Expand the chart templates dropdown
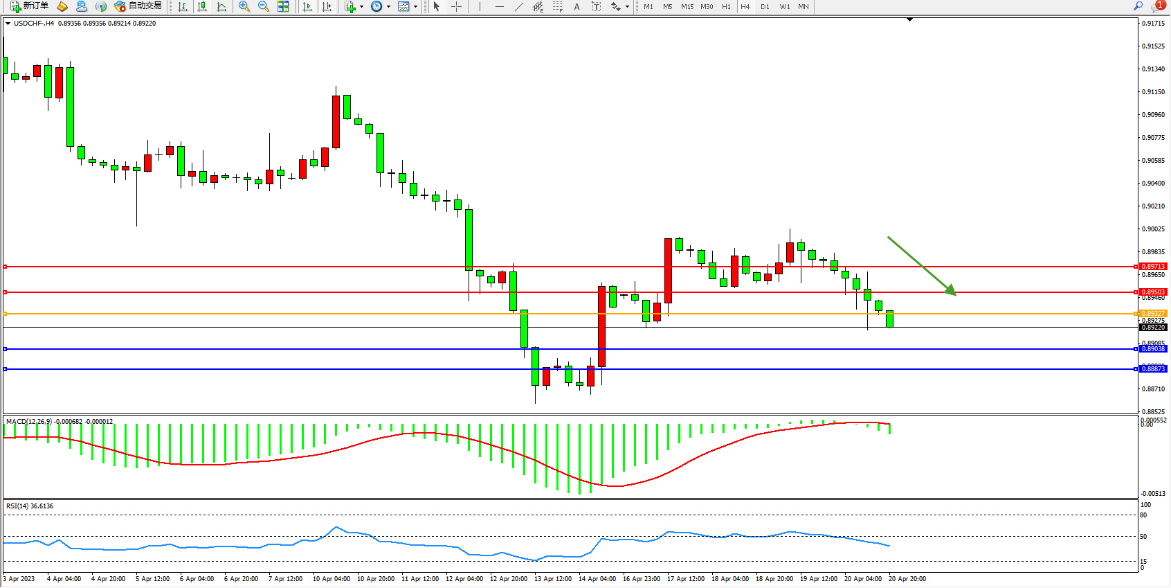The height and width of the screenshot is (588, 1171). click(x=415, y=6)
